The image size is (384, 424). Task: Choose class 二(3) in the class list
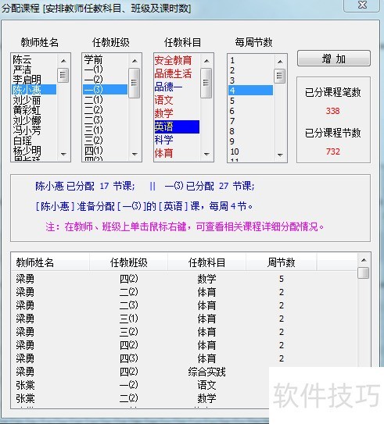[105, 120]
